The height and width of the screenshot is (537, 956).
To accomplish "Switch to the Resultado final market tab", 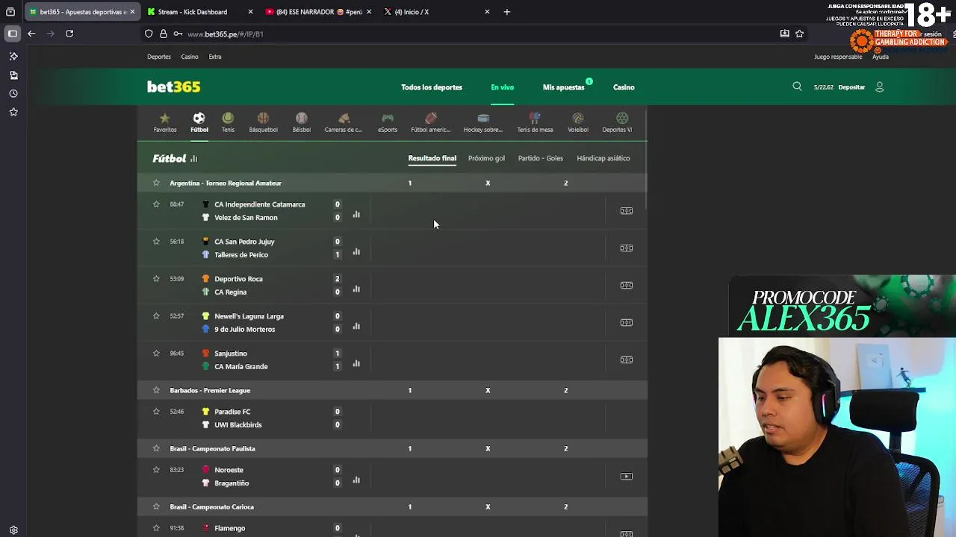I will pos(432,158).
